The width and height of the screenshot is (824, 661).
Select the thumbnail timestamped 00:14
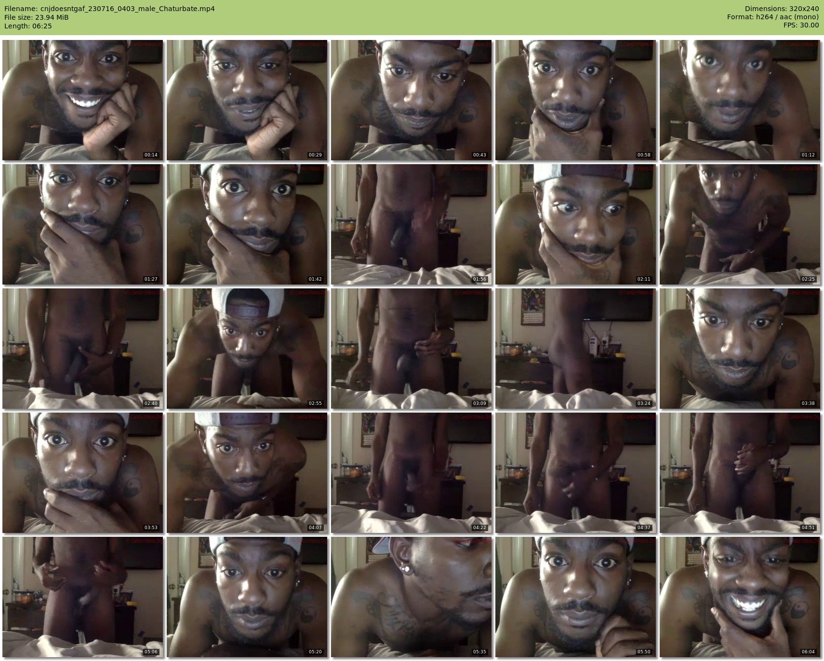(x=83, y=100)
